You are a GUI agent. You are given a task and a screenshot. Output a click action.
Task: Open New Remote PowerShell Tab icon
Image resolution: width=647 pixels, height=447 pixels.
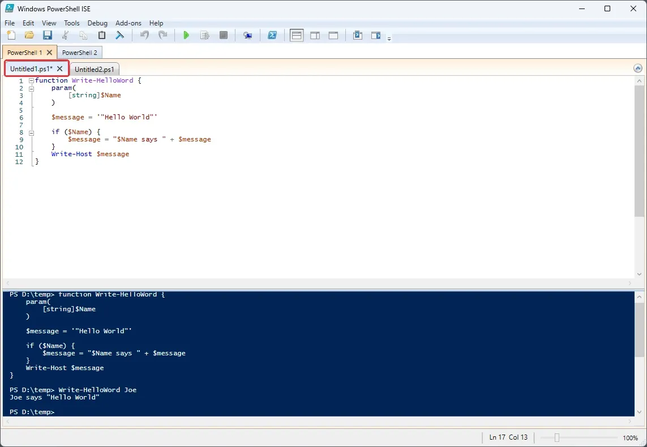click(x=247, y=35)
